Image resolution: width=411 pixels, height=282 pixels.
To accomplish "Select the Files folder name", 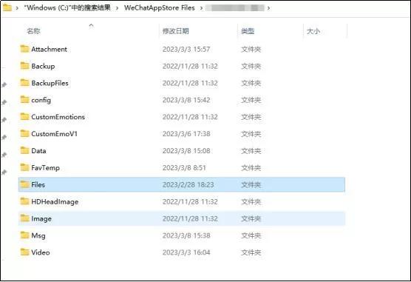I will point(38,184).
